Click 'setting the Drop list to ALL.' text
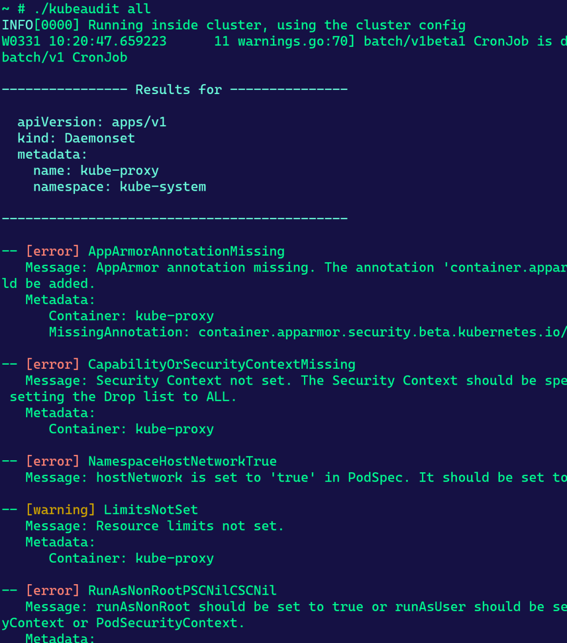 click(x=123, y=397)
